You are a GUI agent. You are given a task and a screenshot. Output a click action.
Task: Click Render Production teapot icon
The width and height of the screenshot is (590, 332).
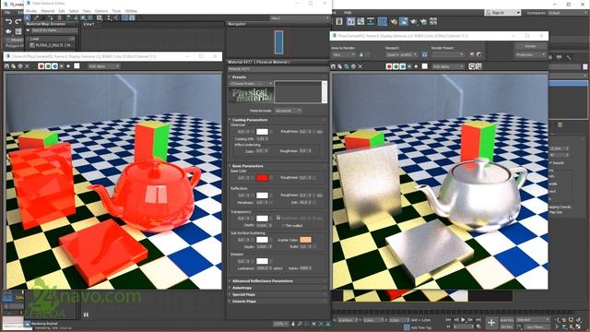coord(414,22)
